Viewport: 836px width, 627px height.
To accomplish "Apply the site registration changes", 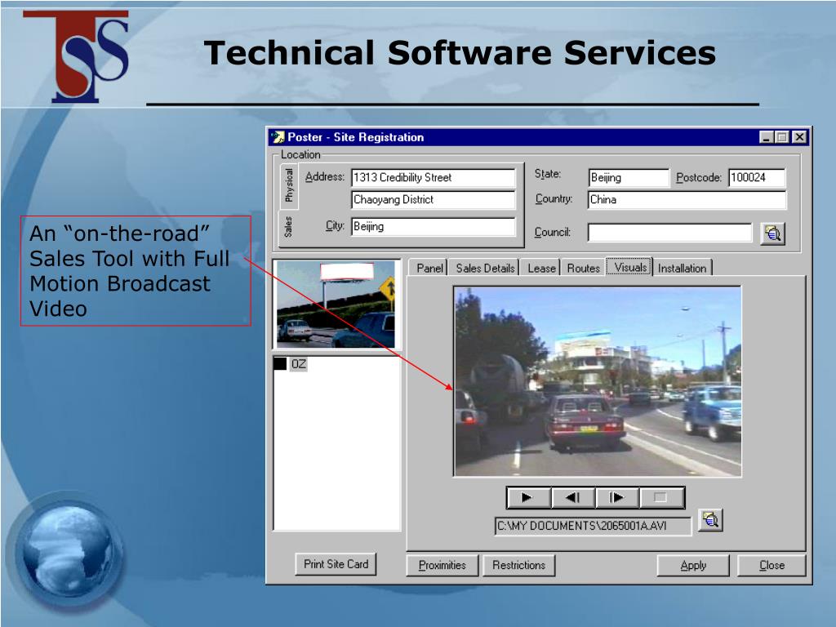I will click(x=693, y=565).
